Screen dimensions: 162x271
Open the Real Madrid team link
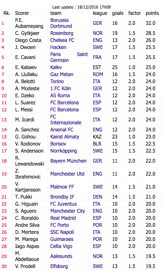click(63, 218)
